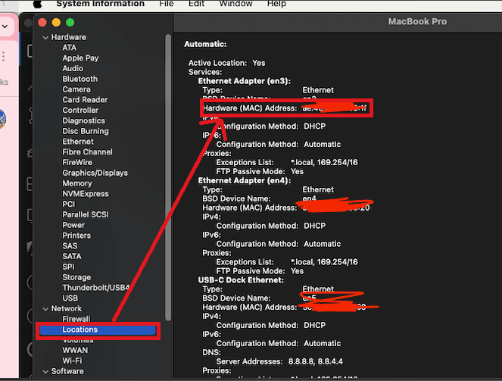Click the 'Automatic:' location heading
Screen dimensions: 502x381
205,44
